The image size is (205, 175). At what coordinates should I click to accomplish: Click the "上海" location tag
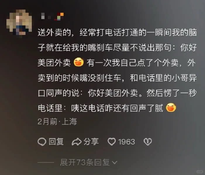point(69,122)
